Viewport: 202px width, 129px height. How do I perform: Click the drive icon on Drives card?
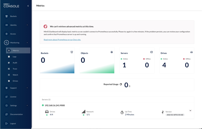tap(192, 52)
